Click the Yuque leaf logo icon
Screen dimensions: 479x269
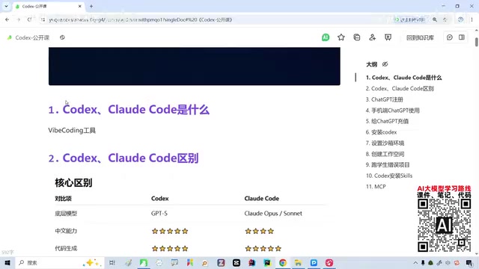10,37
